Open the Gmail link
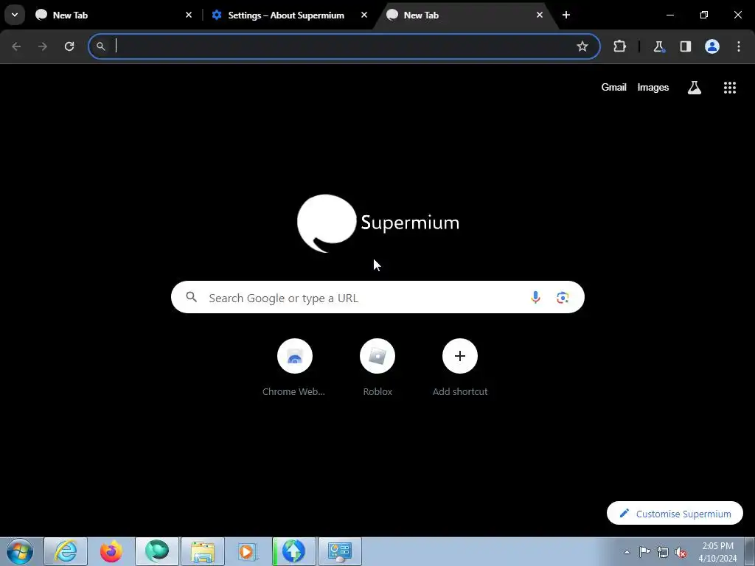 (613, 87)
